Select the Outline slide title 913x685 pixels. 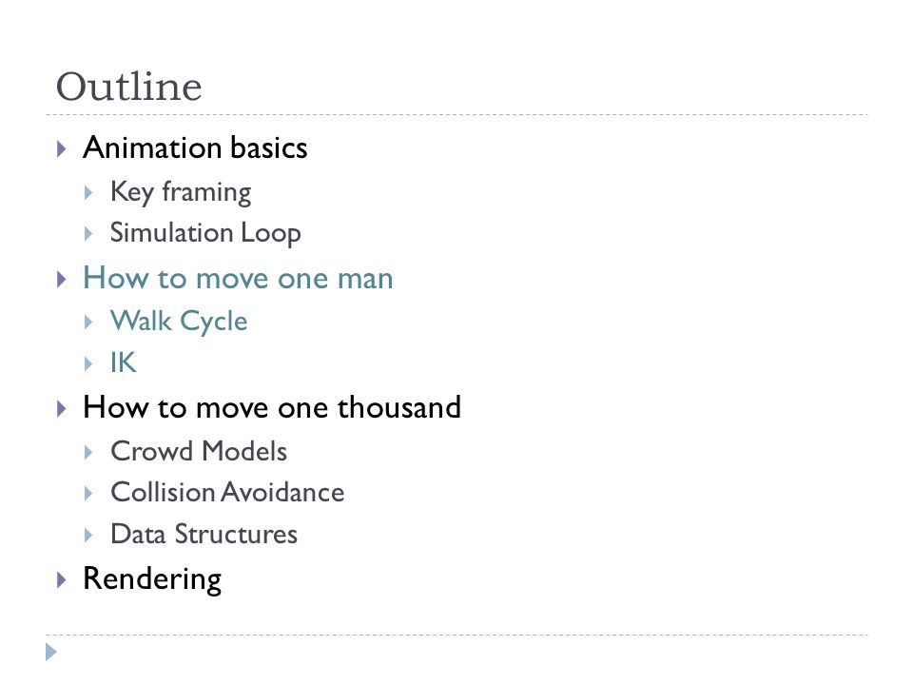point(128,87)
